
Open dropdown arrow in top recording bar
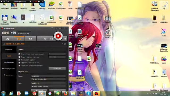(x=2, y=2)
